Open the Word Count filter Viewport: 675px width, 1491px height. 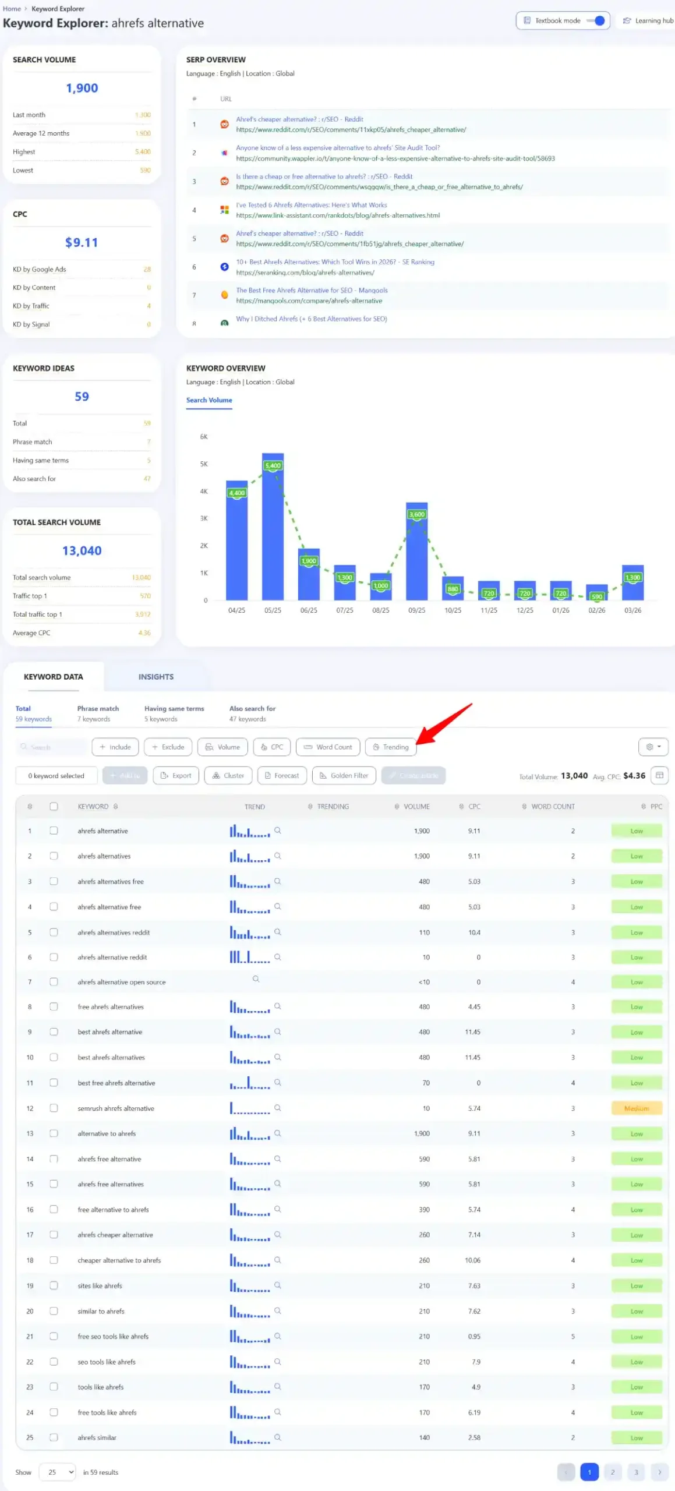pos(328,747)
